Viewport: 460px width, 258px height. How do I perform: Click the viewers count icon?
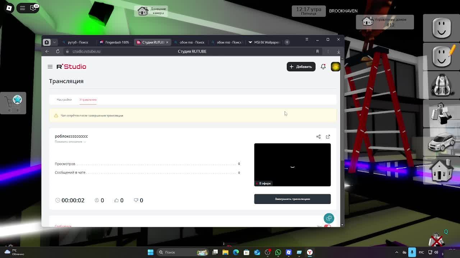click(97, 200)
